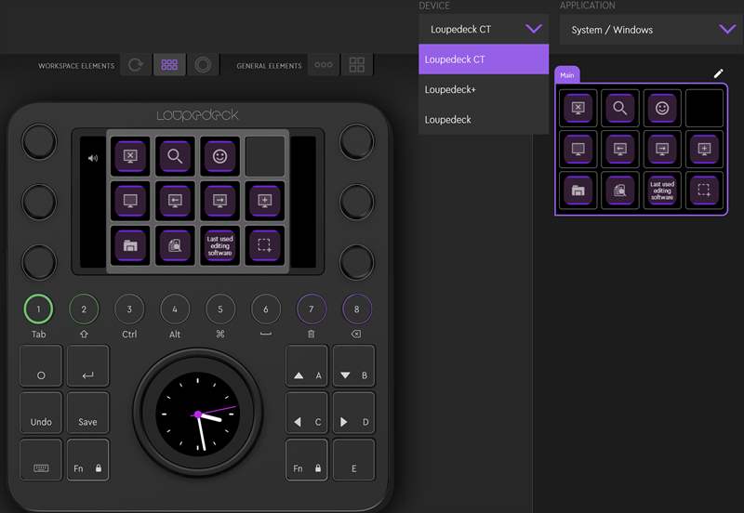Click the touch grid workspace element icon
Screen dimensions: 744x513
pos(169,64)
